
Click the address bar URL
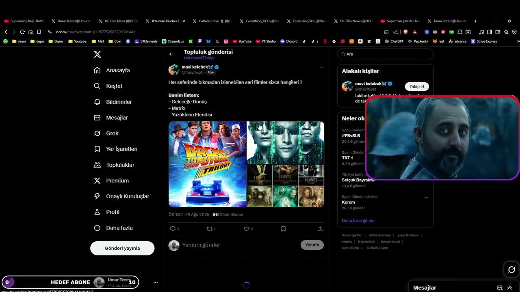click(95, 32)
